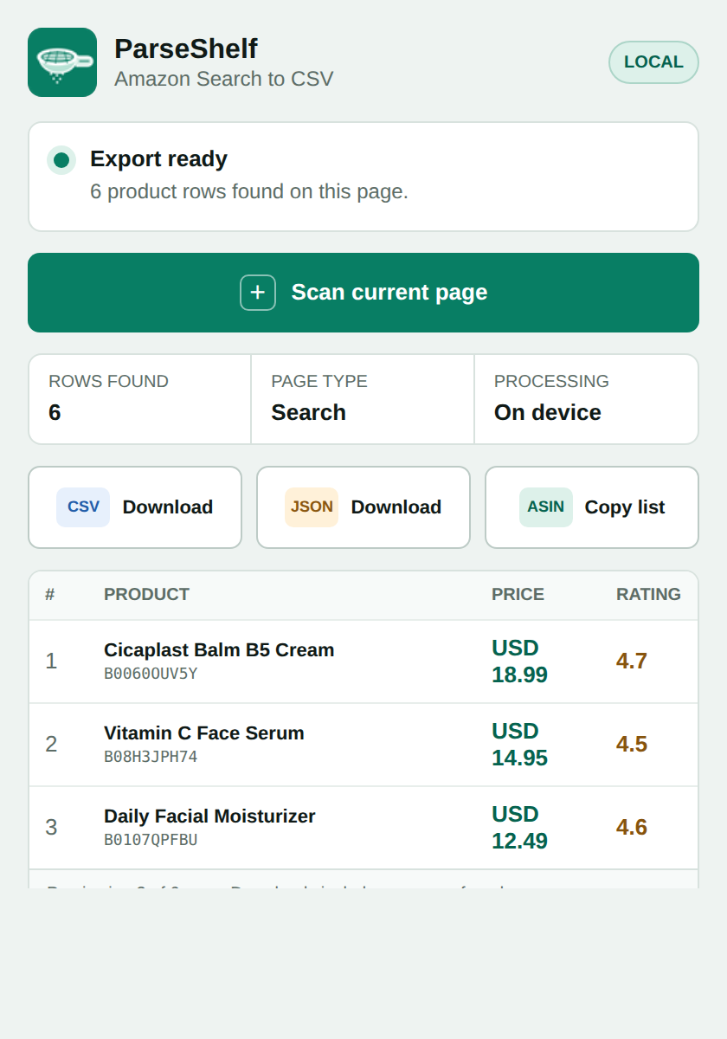The width and height of the screenshot is (727, 1039).
Task: Click the PRODUCT column header
Action: [146, 595]
